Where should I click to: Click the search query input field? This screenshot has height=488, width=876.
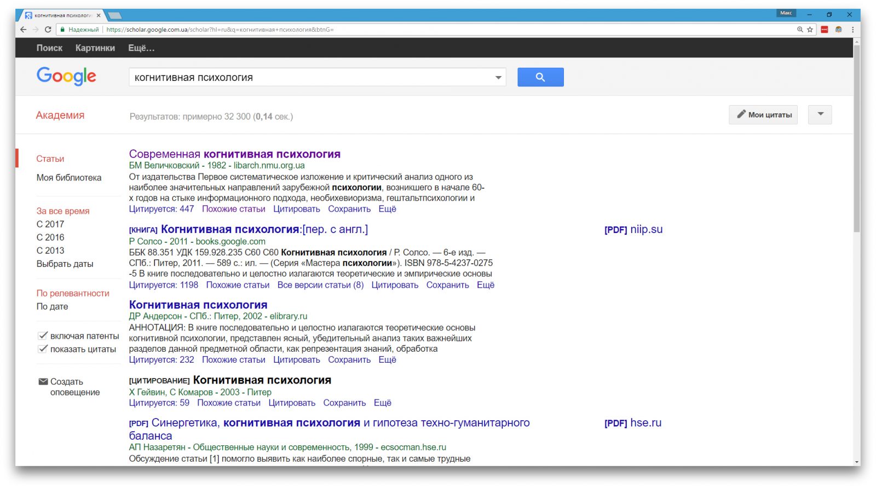click(309, 78)
